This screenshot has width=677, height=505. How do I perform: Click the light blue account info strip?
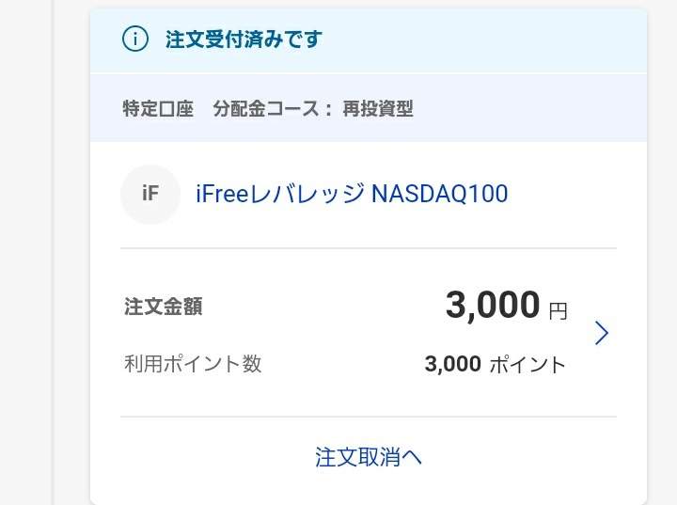coord(369,108)
